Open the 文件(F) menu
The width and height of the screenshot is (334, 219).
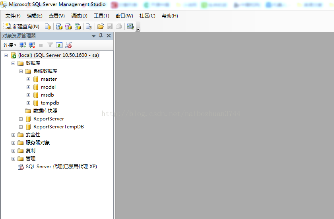click(13, 16)
